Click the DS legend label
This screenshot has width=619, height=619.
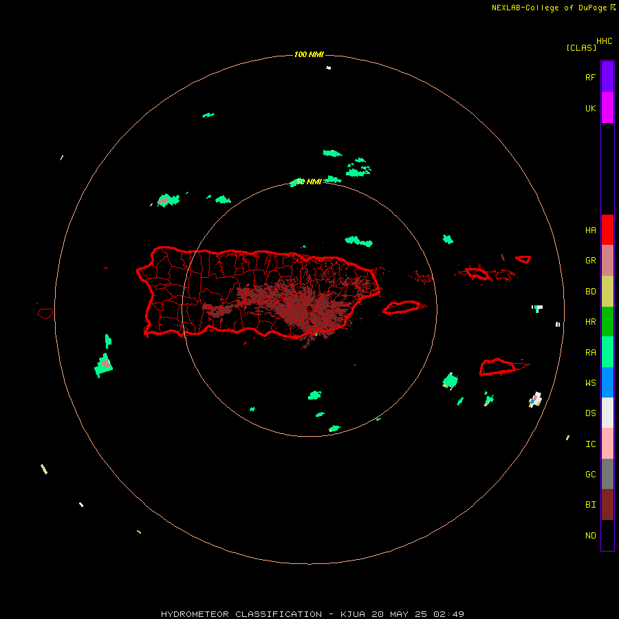[x=590, y=413]
